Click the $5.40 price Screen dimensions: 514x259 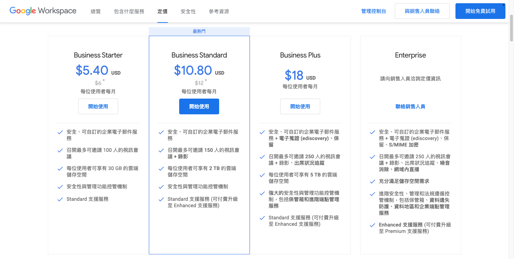(x=92, y=70)
